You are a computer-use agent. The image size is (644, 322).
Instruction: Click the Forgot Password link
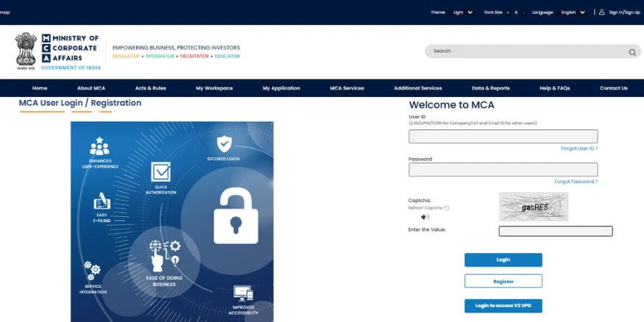point(576,182)
